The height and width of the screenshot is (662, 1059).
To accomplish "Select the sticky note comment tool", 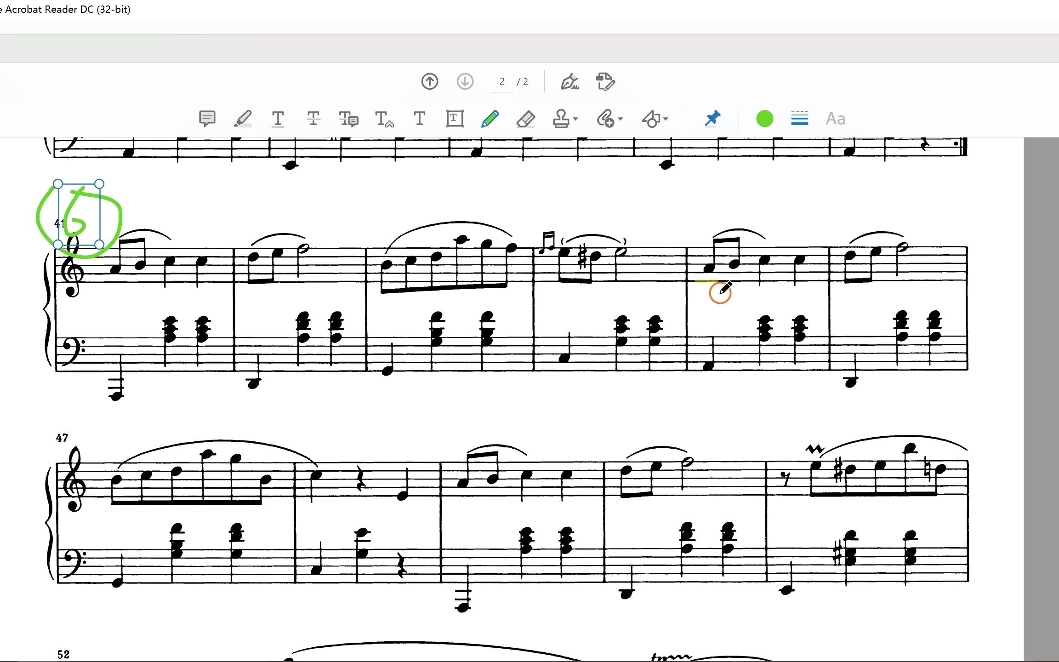I will coord(207,119).
